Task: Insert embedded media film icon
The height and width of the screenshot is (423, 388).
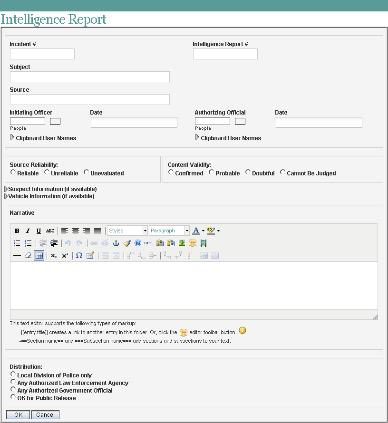Action: [x=204, y=243]
